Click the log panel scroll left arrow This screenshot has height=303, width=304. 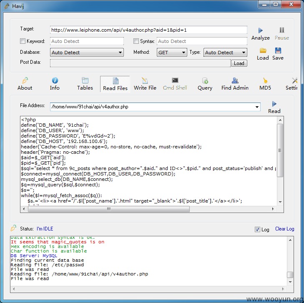click(14, 289)
